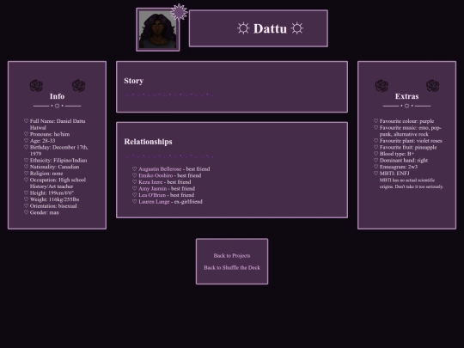Viewport: 464px width, 348px height.
Task: Click the Orientation: bisexual line
Action: (x=53, y=206)
